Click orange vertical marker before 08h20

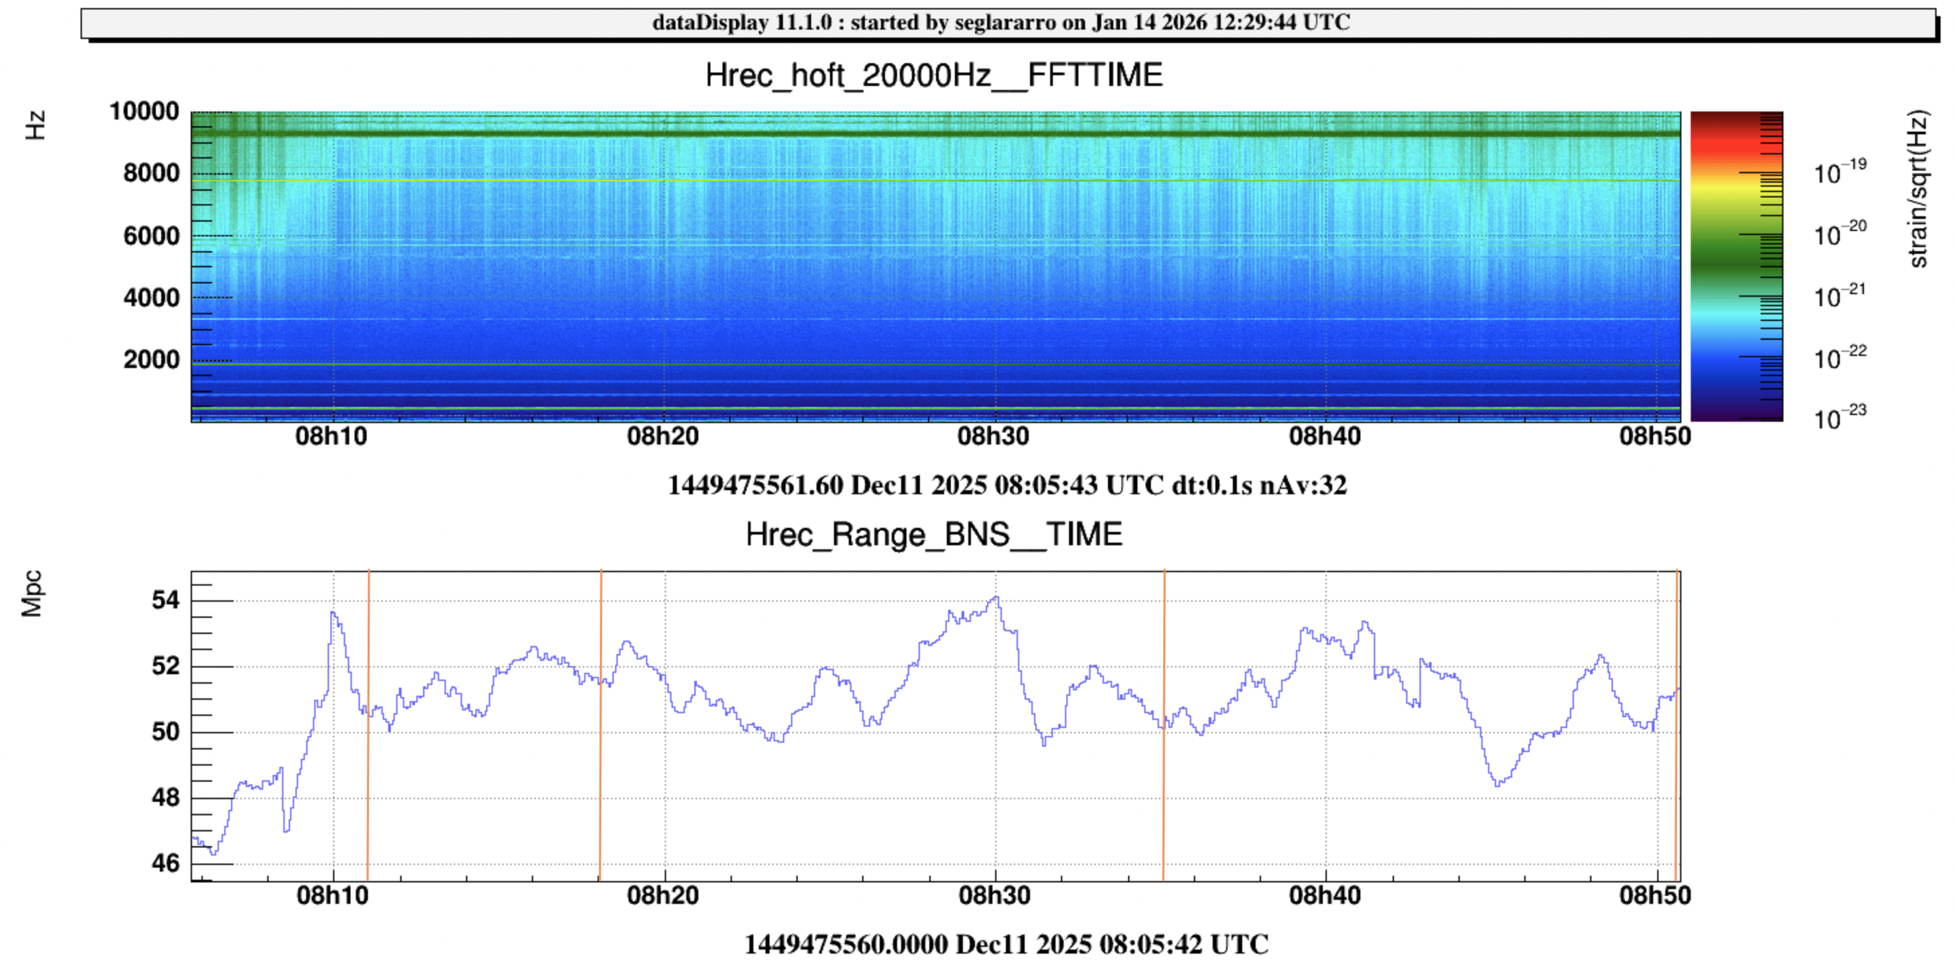pyautogui.click(x=600, y=759)
